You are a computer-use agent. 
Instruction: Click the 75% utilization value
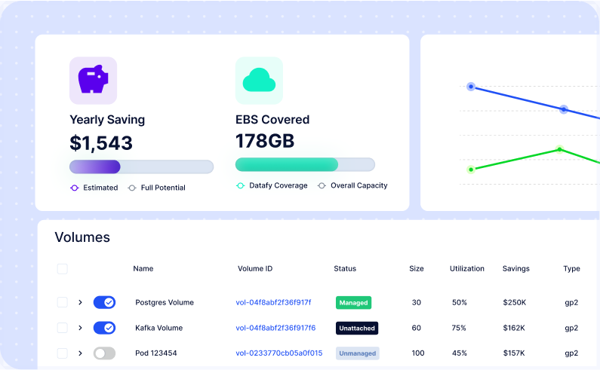(x=459, y=328)
